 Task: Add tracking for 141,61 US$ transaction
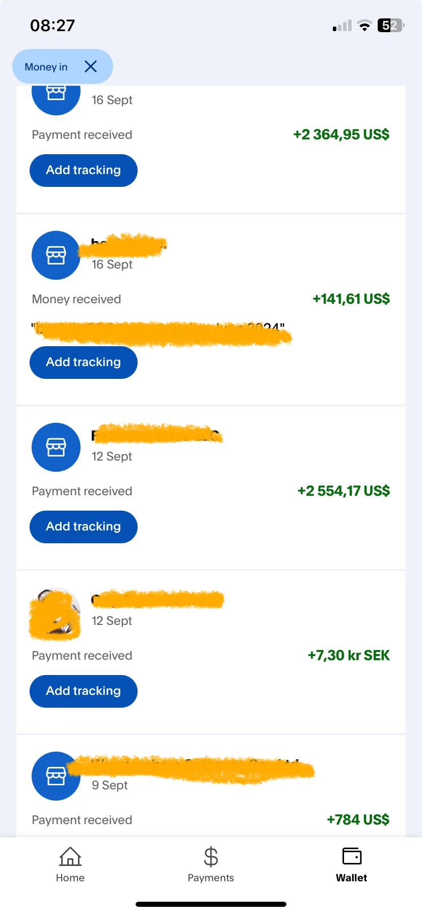click(x=84, y=363)
